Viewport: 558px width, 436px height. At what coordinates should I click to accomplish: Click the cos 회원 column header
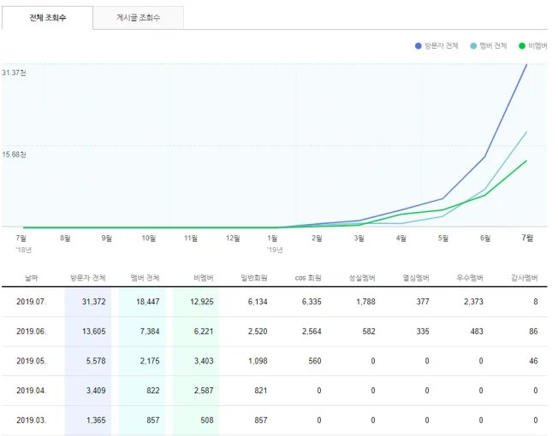click(x=308, y=278)
